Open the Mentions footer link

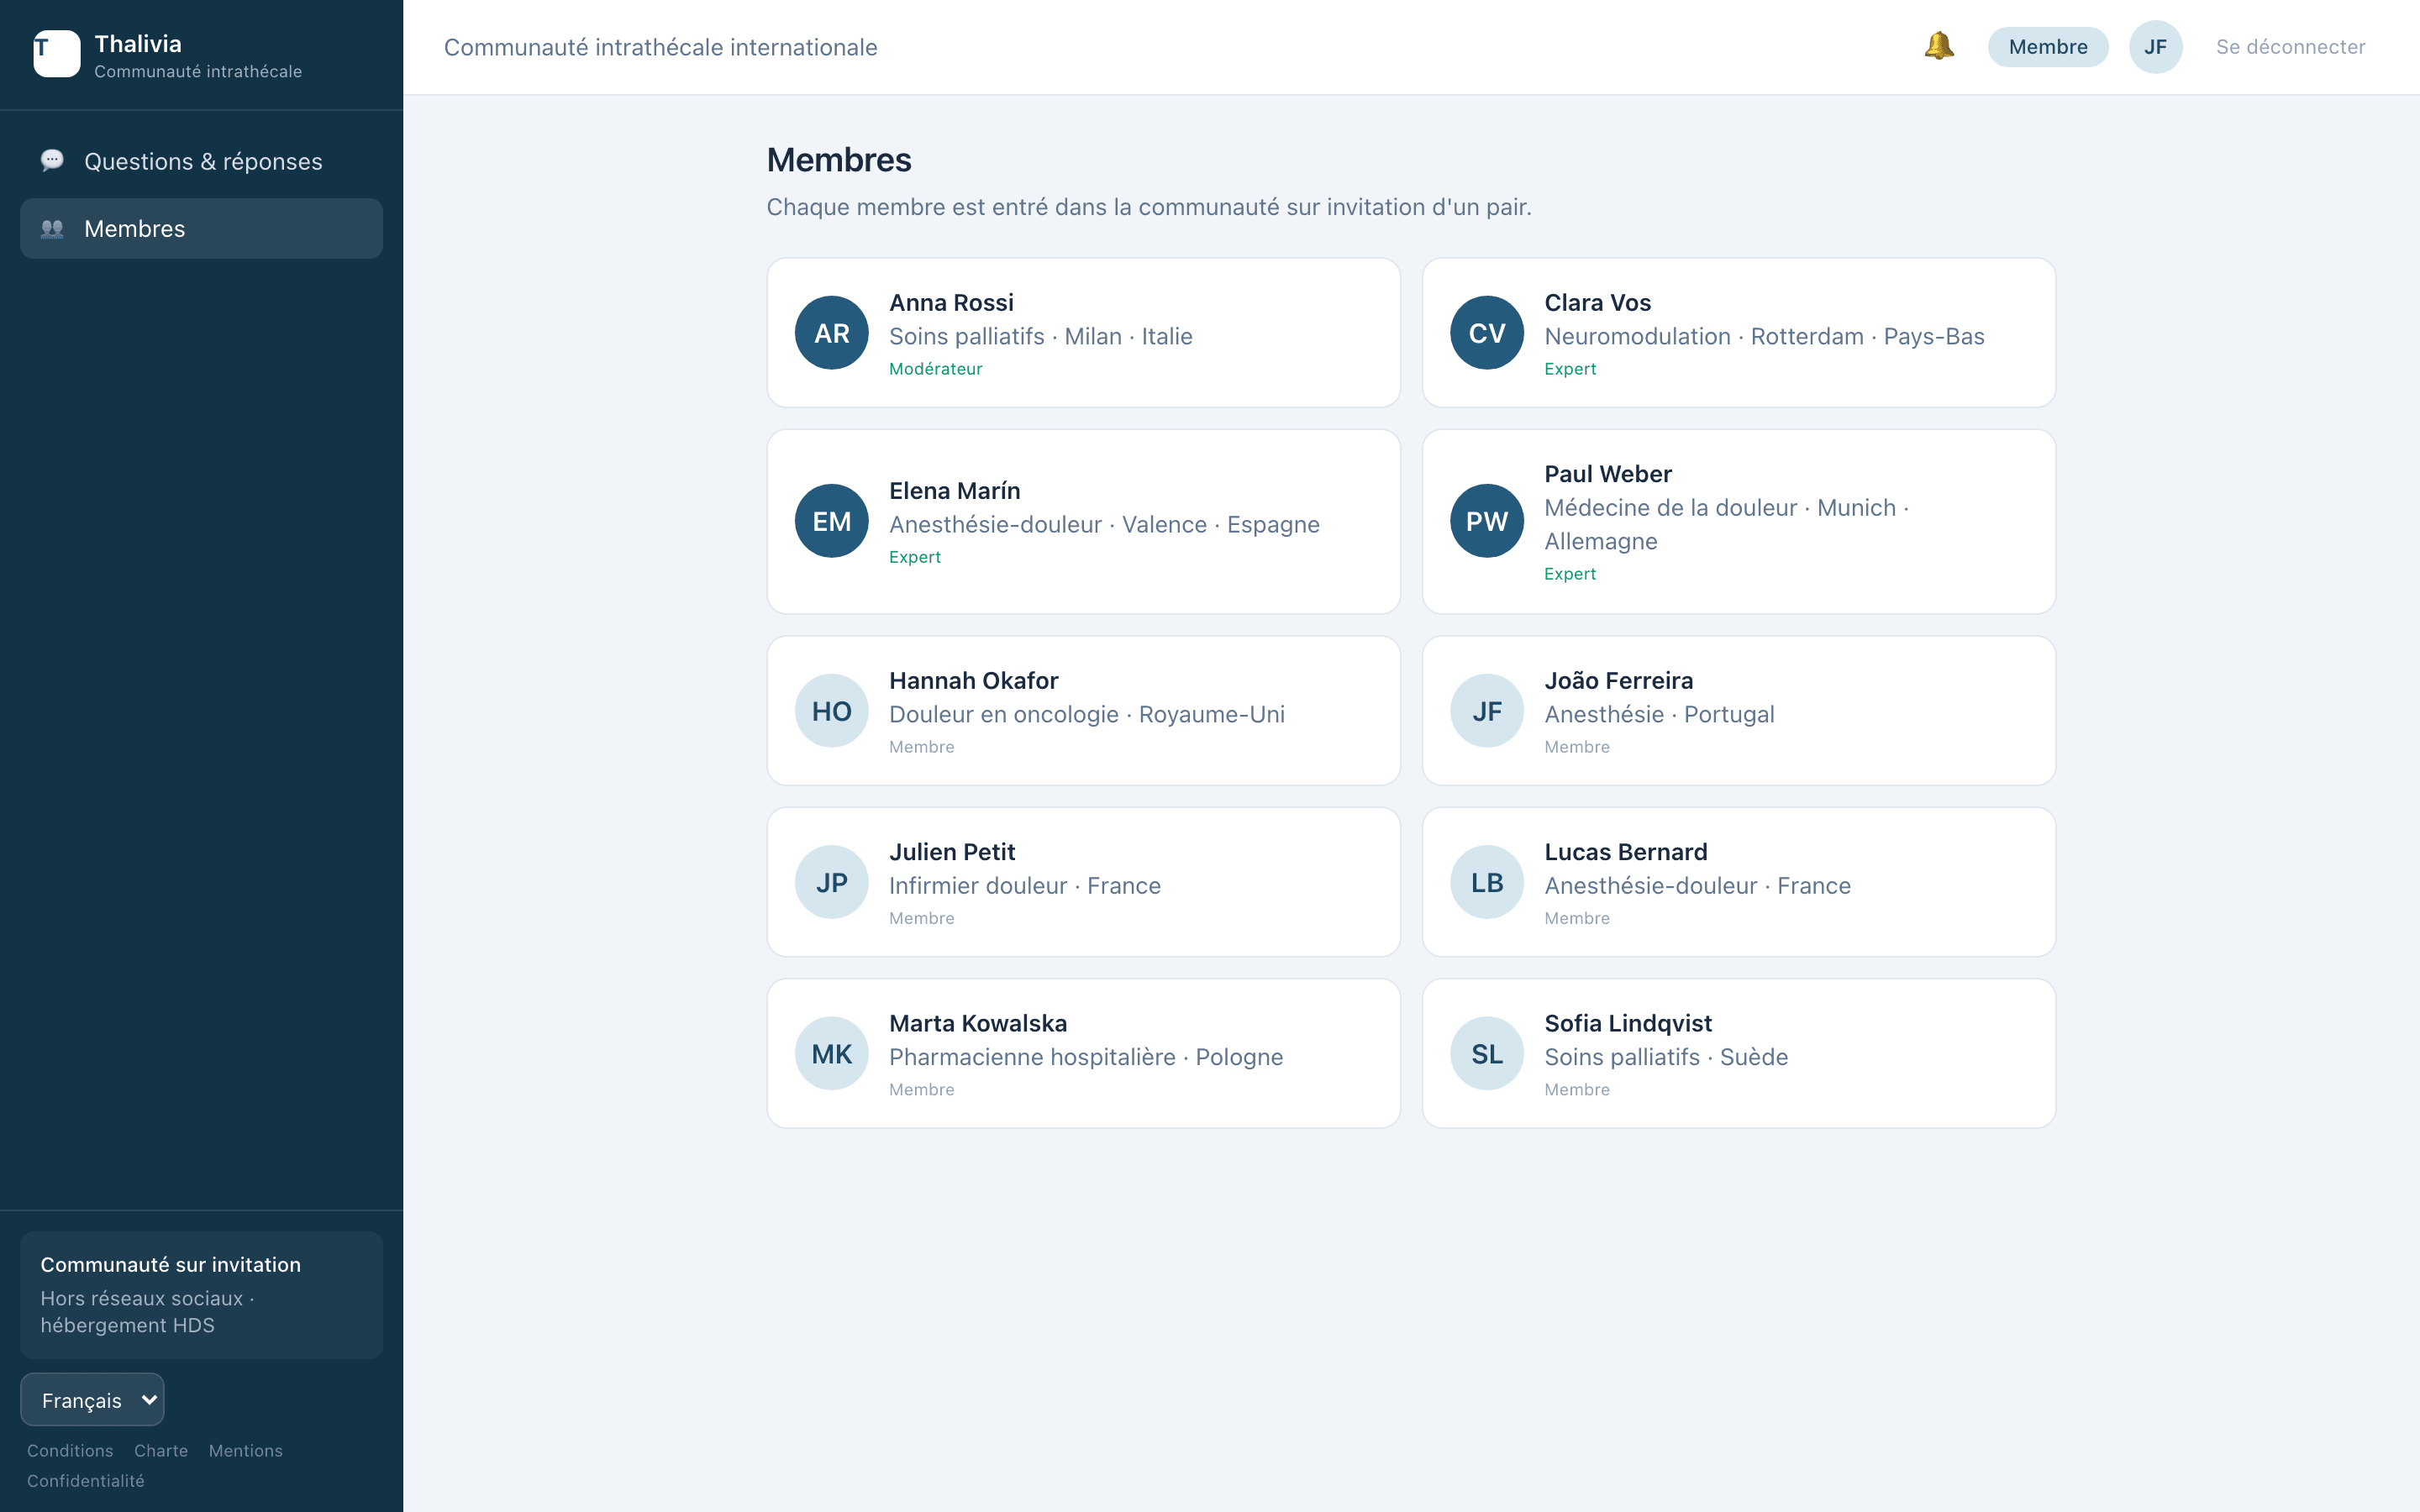click(246, 1451)
